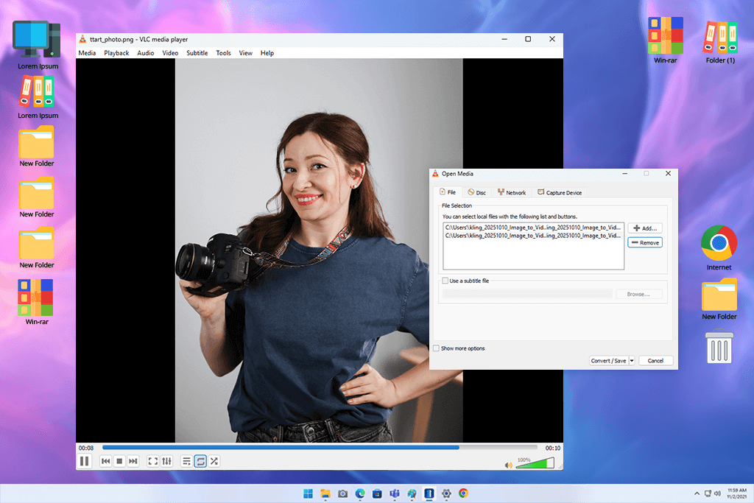The width and height of the screenshot is (754, 503).
Task: Switch to the Network tab
Action: point(512,192)
